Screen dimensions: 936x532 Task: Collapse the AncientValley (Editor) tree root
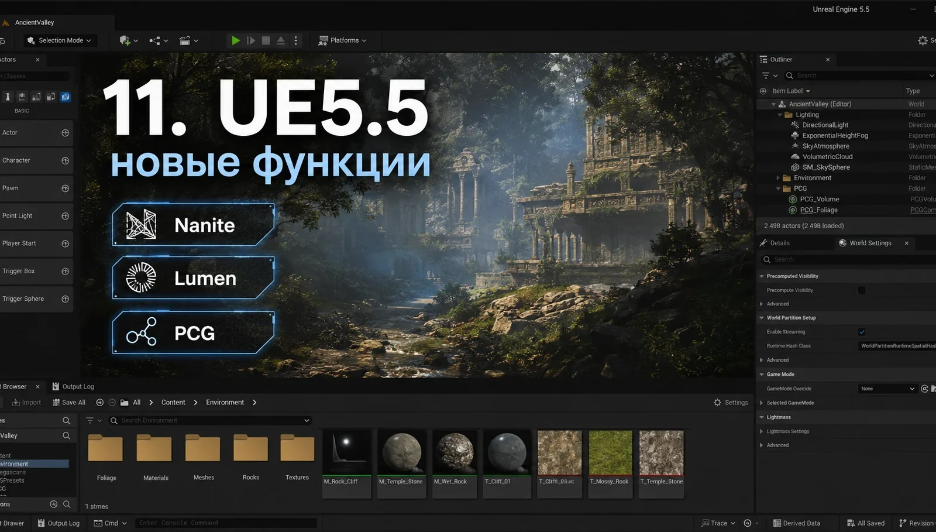[773, 104]
